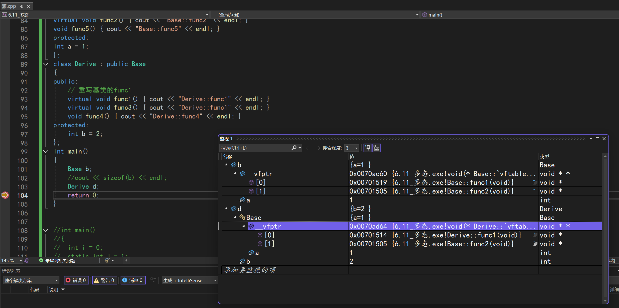Toggle the 警告 0 warnings filter
The width and height of the screenshot is (619, 308).
pos(105,280)
